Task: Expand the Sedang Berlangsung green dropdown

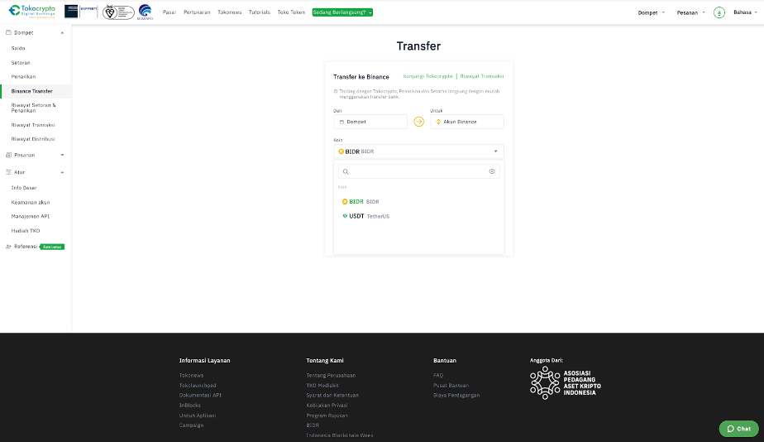Action: coord(342,12)
